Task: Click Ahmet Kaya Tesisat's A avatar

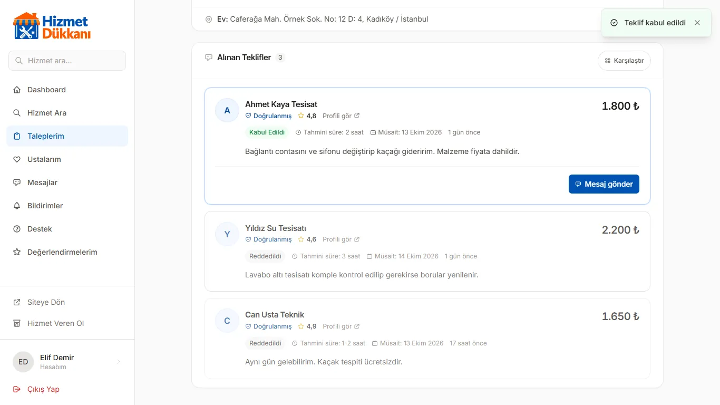Action: pos(227,110)
